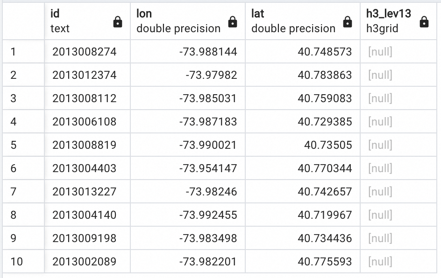Image resolution: width=441 pixels, height=278 pixels.
Task: Click the lat cell containing 40.719967
Action: point(325,215)
